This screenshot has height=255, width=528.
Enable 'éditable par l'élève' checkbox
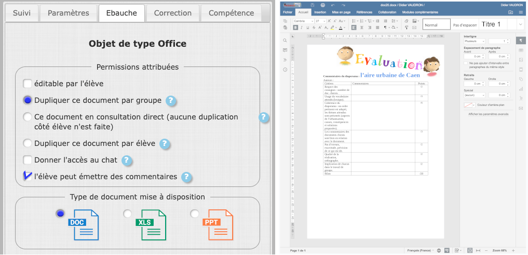(x=28, y=84)
